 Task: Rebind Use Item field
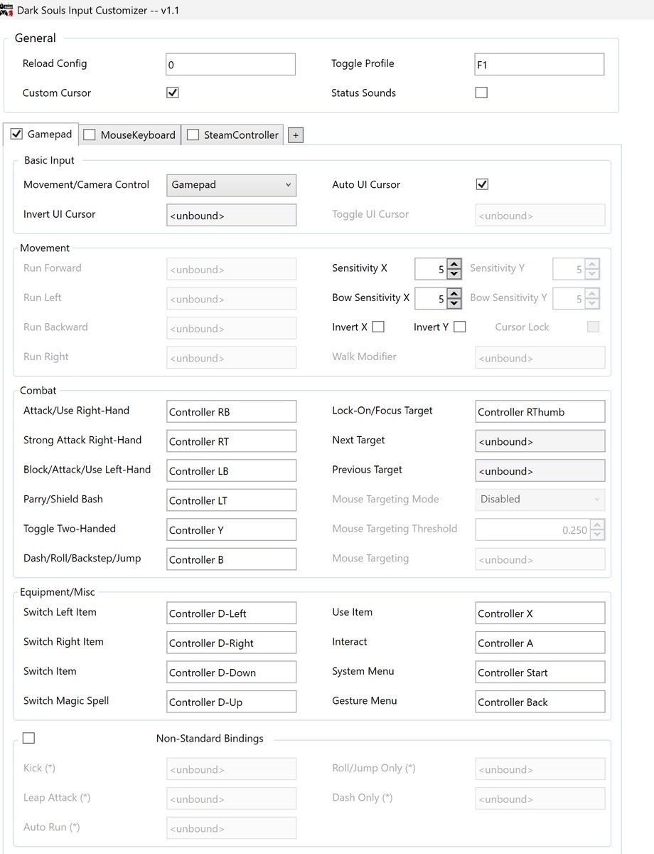(540, 613)
